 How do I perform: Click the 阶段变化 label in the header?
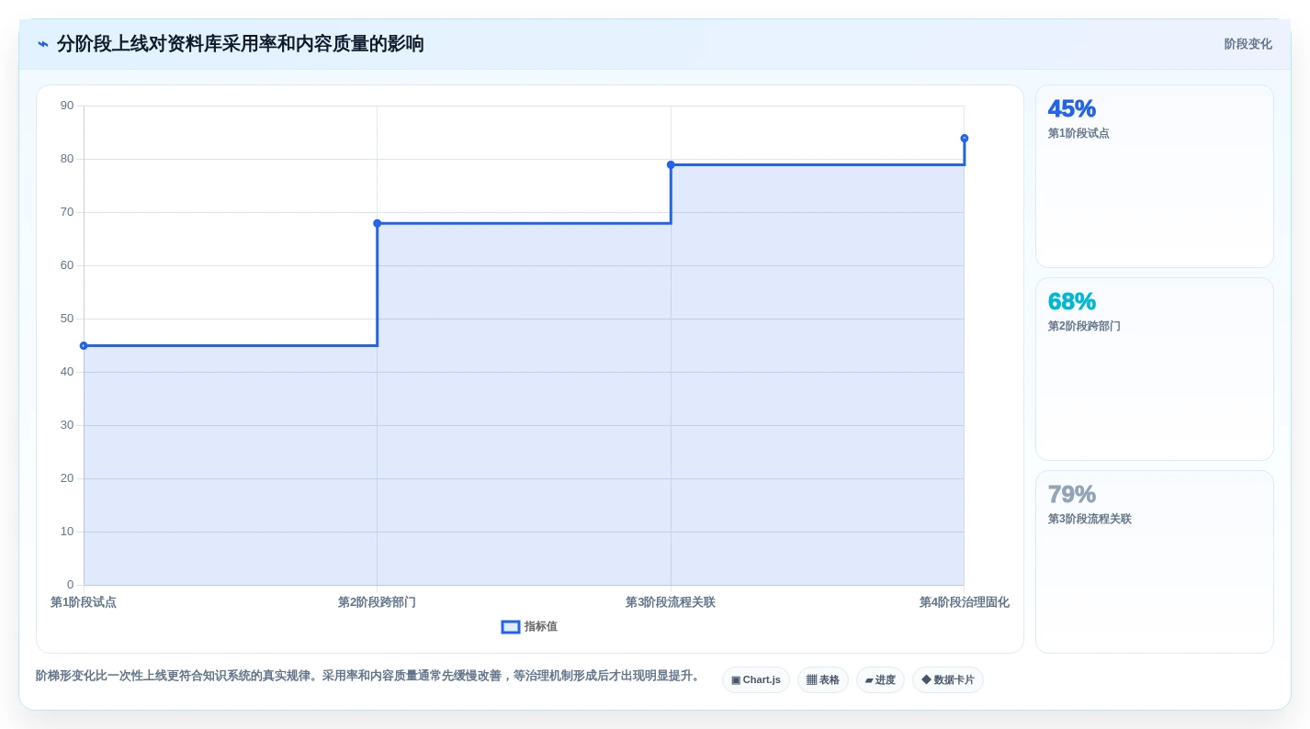coord(1248,44)
